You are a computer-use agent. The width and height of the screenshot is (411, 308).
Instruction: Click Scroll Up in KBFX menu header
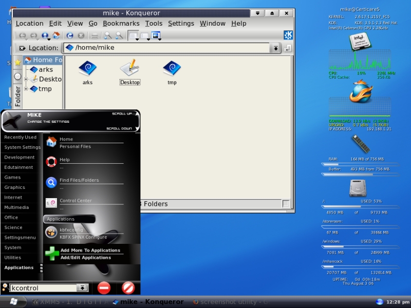(125, 113)
